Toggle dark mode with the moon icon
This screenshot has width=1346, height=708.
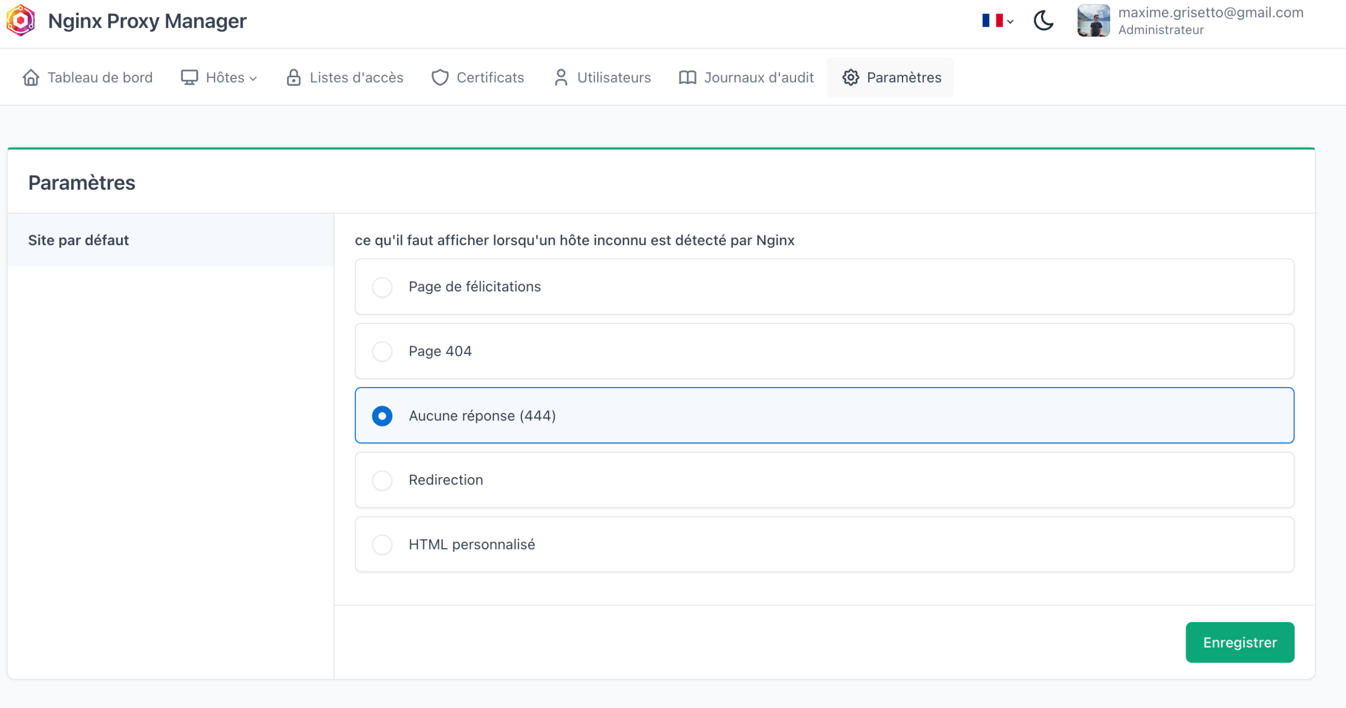pos(1043,21)
